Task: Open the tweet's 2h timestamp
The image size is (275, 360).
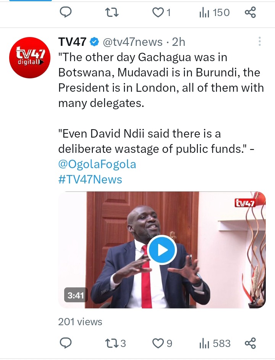Action: coord(178,42)
